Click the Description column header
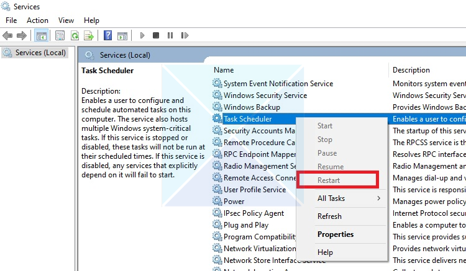 (x=411, y=70)
